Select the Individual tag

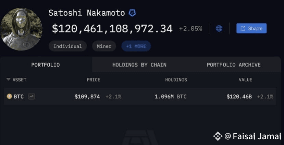tap(67, 46)
